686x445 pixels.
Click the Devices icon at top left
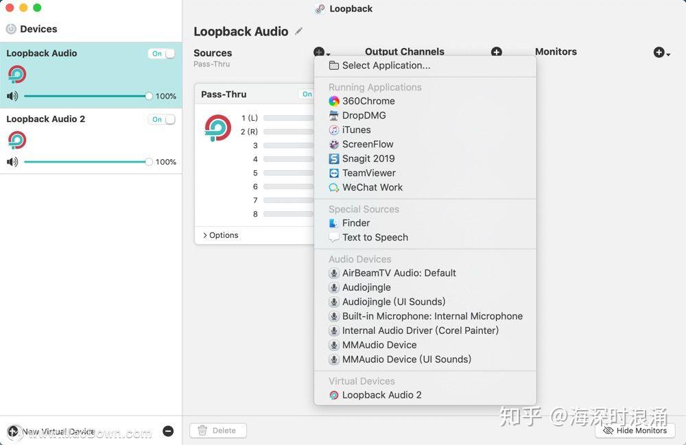click(11, 28)
